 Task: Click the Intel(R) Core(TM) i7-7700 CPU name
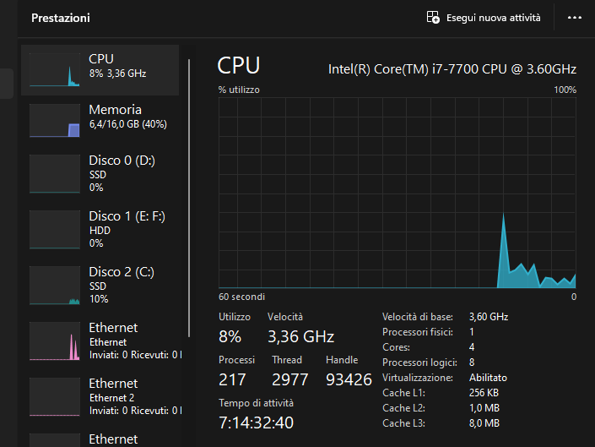(x=452, y=69)
